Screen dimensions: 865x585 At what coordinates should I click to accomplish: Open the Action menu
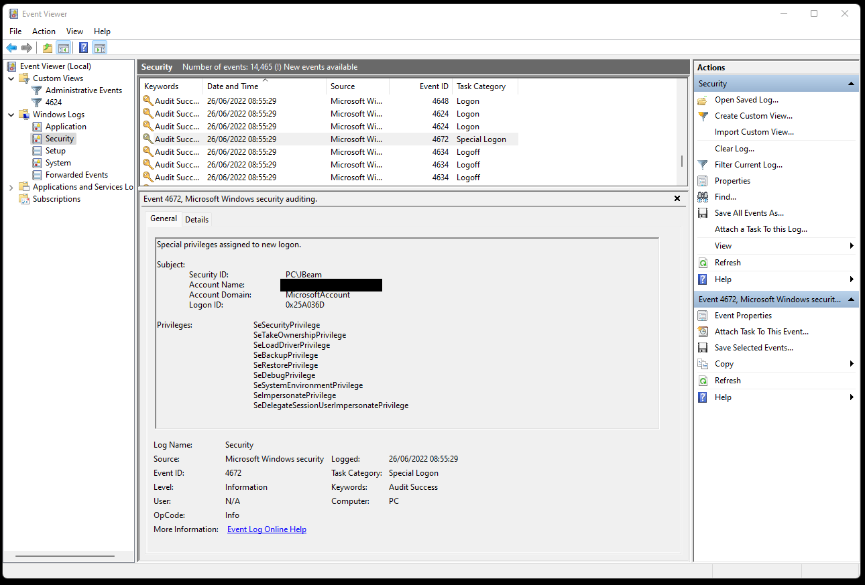(44, 31)
